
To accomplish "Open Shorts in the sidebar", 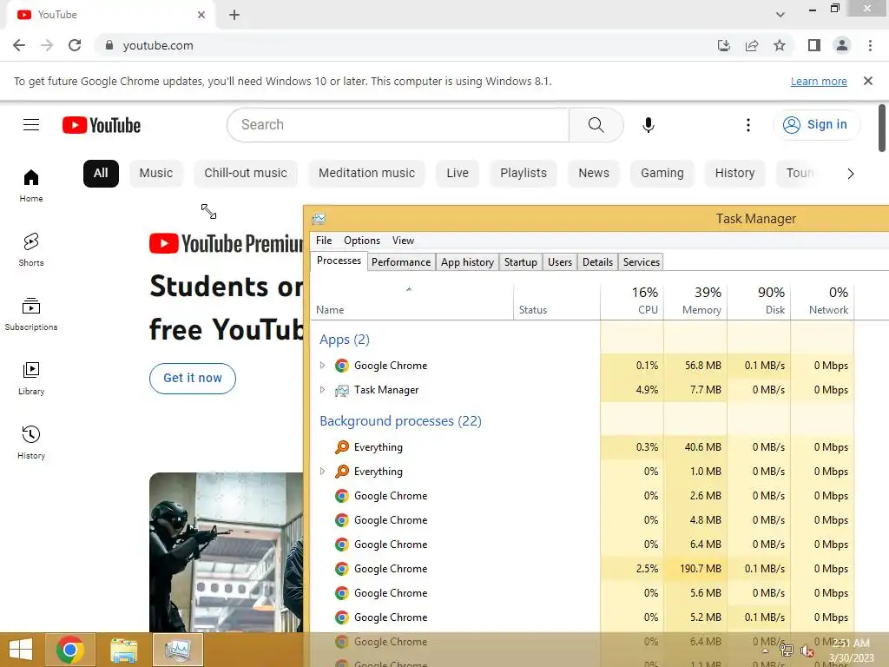I will (x=31, y=249).
